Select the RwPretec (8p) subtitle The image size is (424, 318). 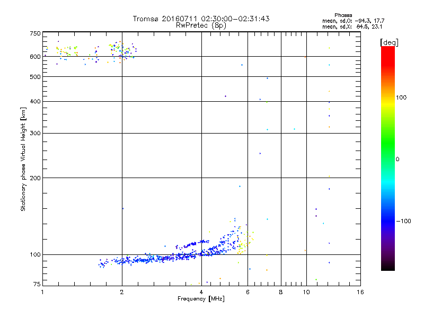coord(201,25)
